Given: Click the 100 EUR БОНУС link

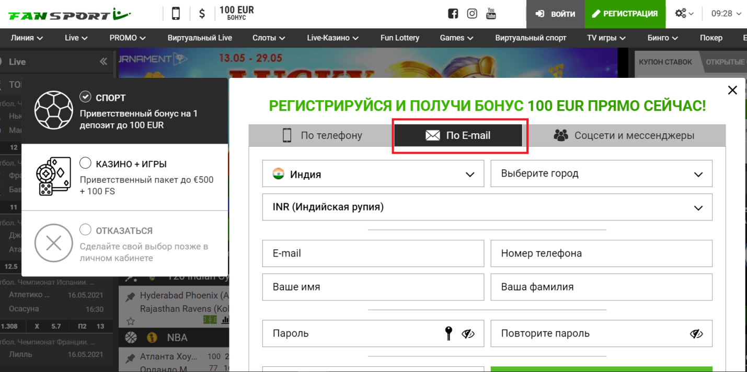Looking at the screenshot, I should pos(236,14).
